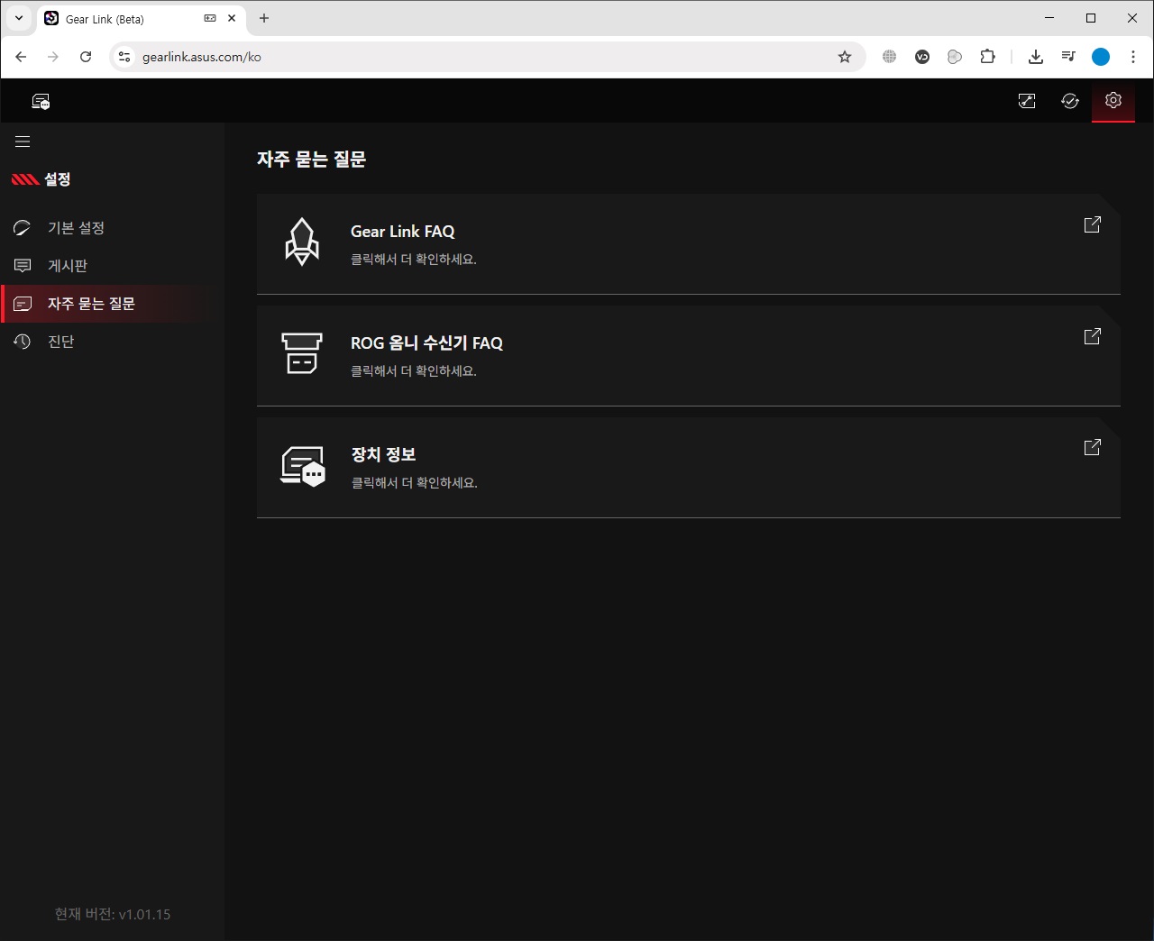Reload the gearlink.asus.com page

coord(86,57)
